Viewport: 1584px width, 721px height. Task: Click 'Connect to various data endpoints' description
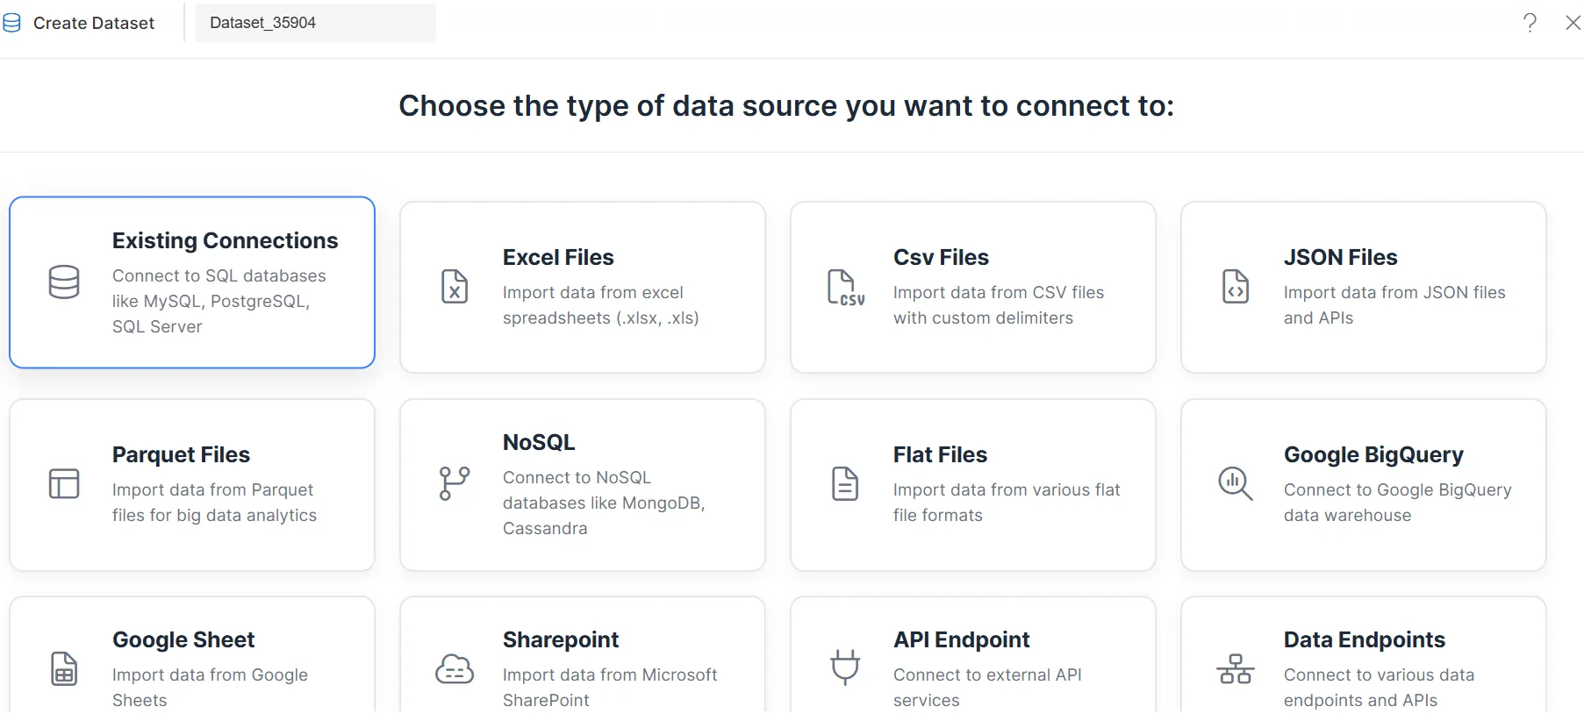(1379, 688)
